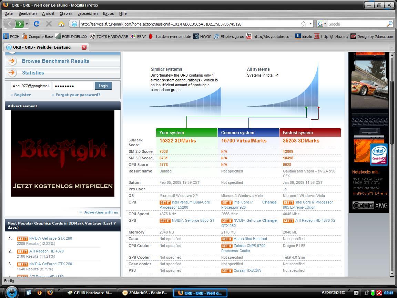Viewport: 397px width, 298px height.
Task: Open the list-all-tabs dropdown arrow
Action: (392, 47)
